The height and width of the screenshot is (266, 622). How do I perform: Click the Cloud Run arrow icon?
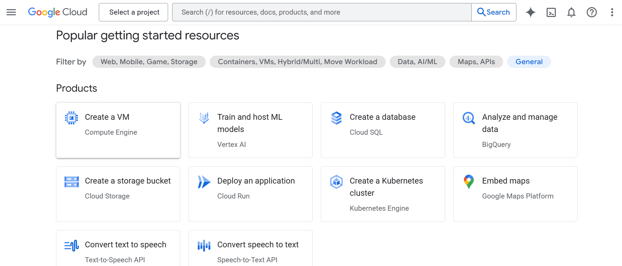204,182
